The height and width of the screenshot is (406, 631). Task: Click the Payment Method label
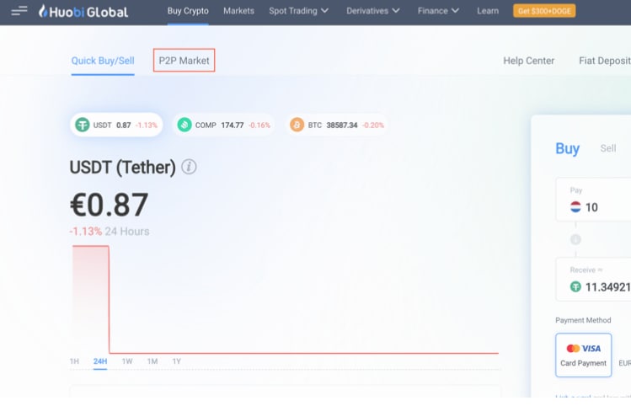pos(583,320)
